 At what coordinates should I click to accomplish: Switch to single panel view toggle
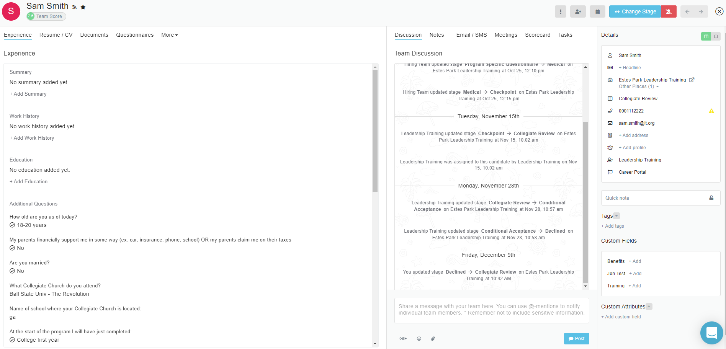pyautogui.click(x=716, y=36)
